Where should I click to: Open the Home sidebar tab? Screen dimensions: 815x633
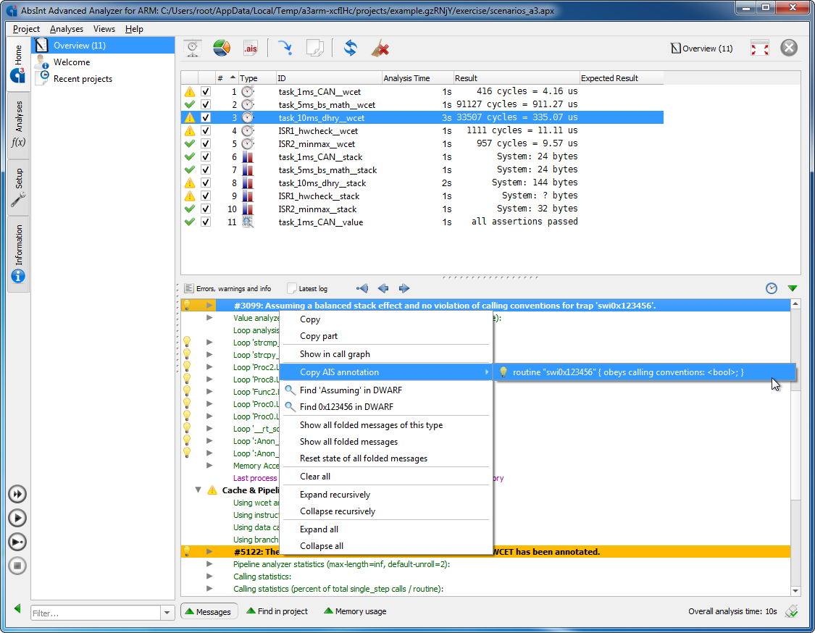18,64
